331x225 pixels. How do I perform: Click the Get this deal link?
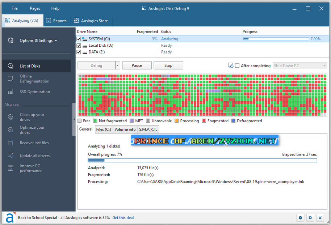click(123, 218)
